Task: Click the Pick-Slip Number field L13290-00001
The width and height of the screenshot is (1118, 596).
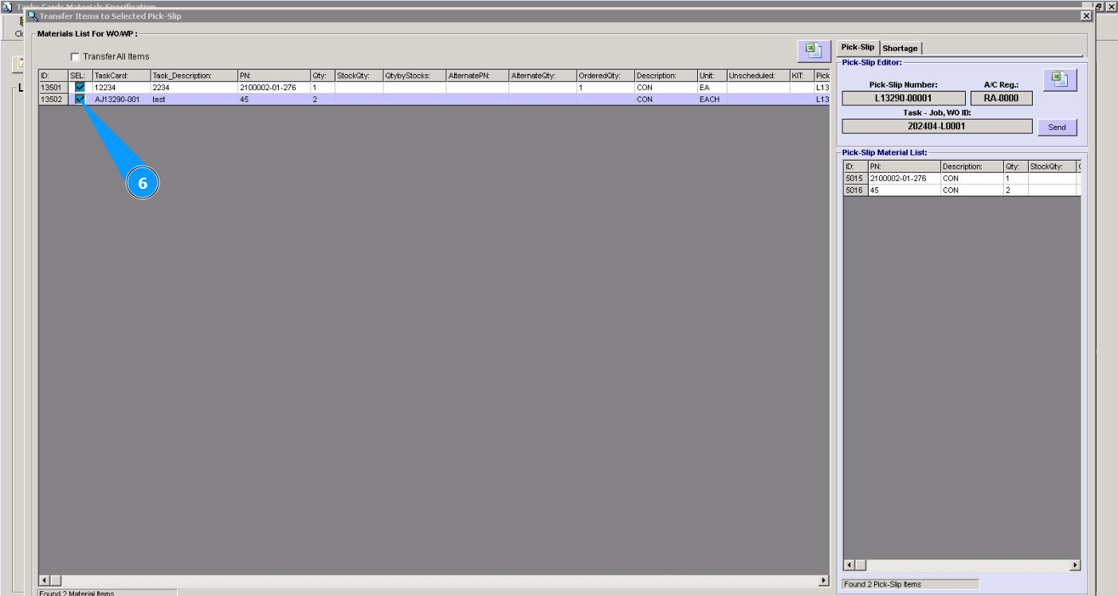Action: (903, 98)
